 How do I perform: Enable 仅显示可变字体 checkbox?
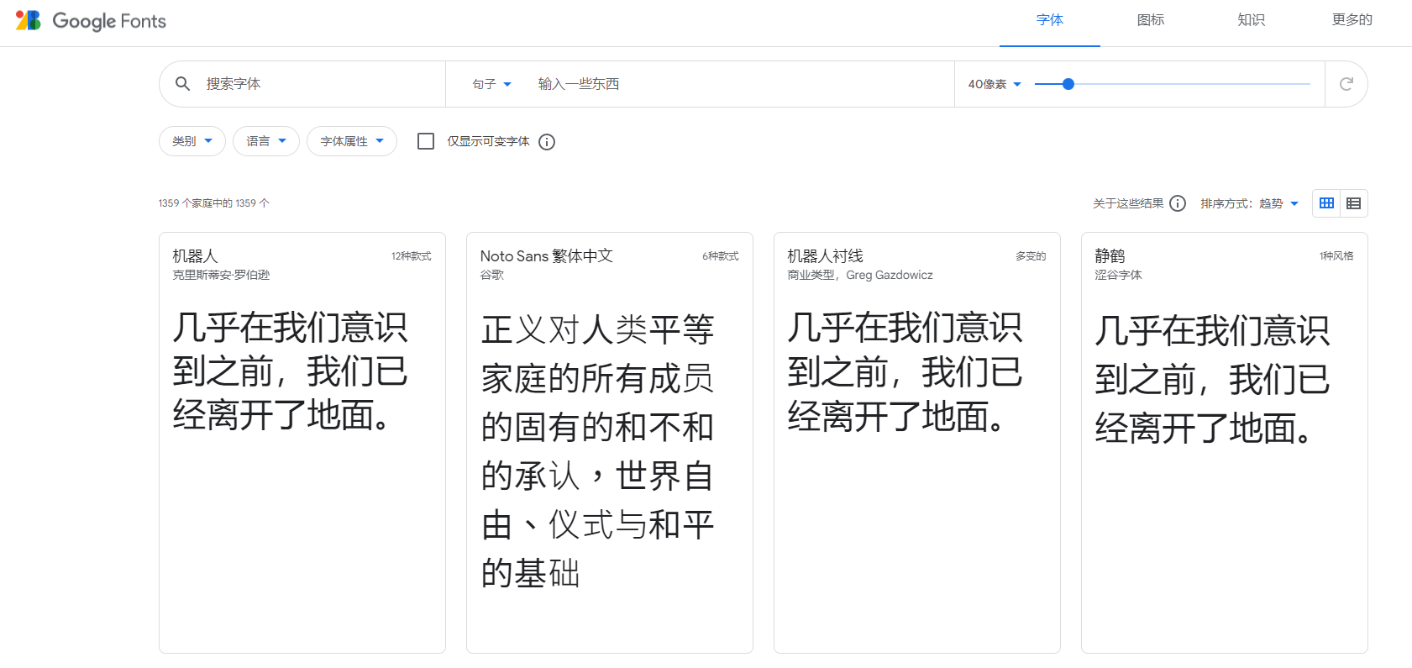pos(426,141)
